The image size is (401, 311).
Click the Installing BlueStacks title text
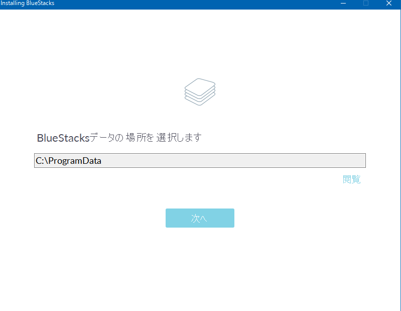[x=28, y=3]
